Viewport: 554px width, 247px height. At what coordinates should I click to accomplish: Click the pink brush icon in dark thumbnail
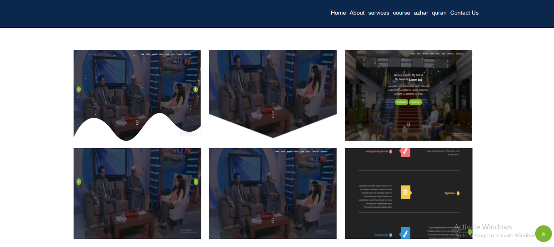pyautogui.click(x=405, y=152)
